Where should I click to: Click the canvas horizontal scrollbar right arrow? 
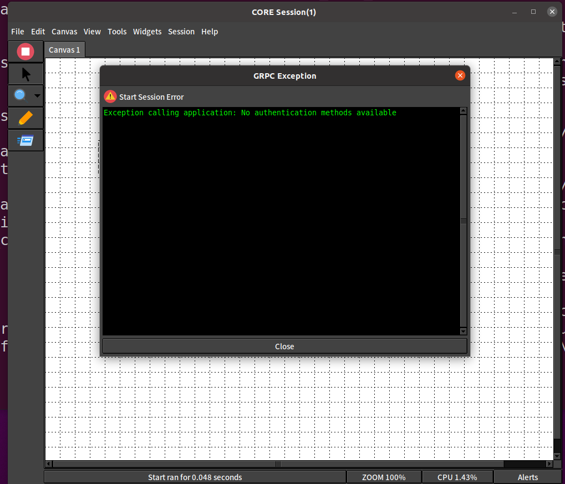tap(549, 464)
